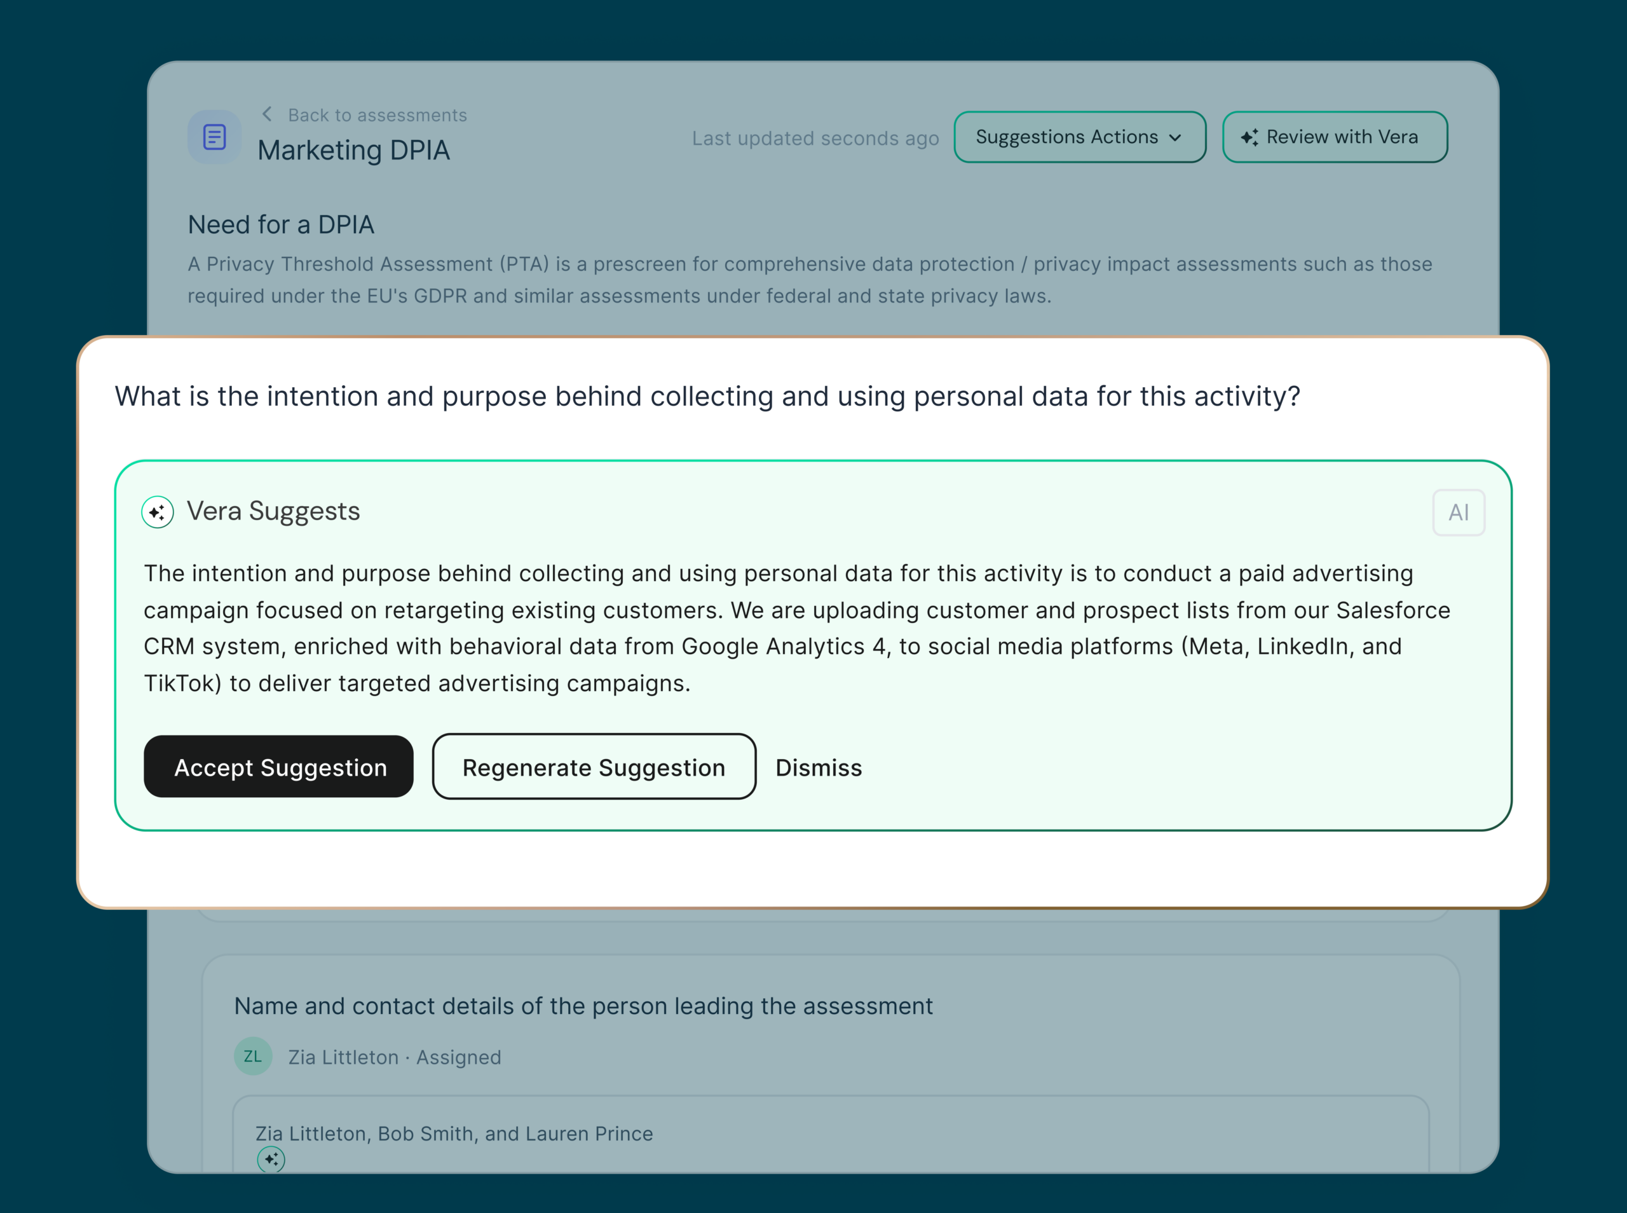Click sparkle icon in Review with Vera
This screenshot has width=1627, height=1213.
tap(1249, 137)
